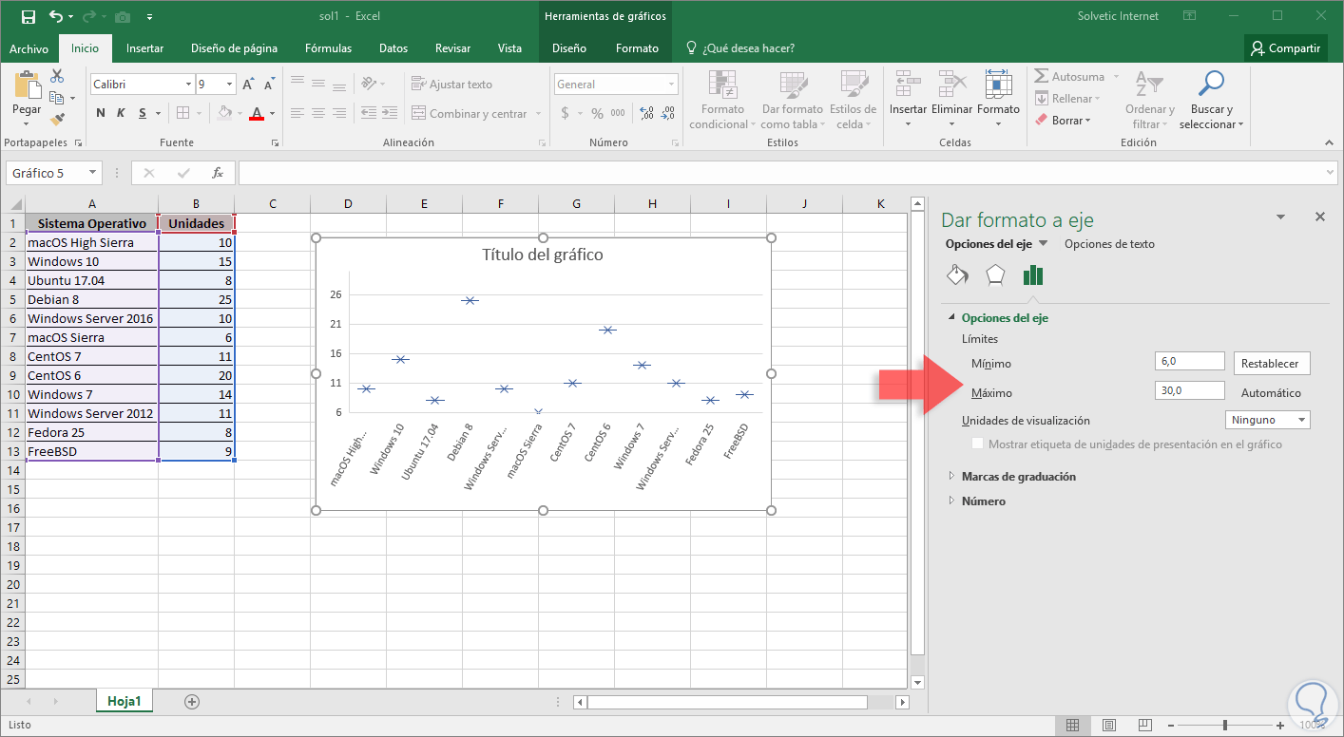The height and width of the screenshot is (737, 1344).
Task: Switch to the Diseño chart tools tab
Action: (568, 48)
